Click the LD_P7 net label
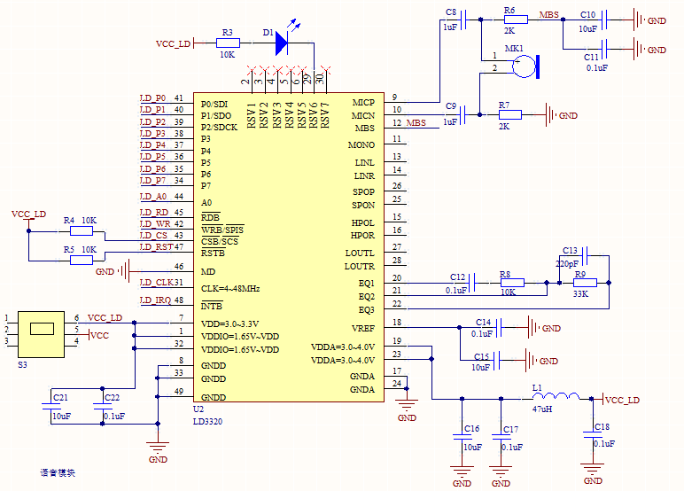The height and width of the screenshot is (491, 684). (x=152, y=180)
